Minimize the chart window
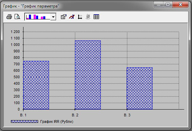 tap(158, 5)
